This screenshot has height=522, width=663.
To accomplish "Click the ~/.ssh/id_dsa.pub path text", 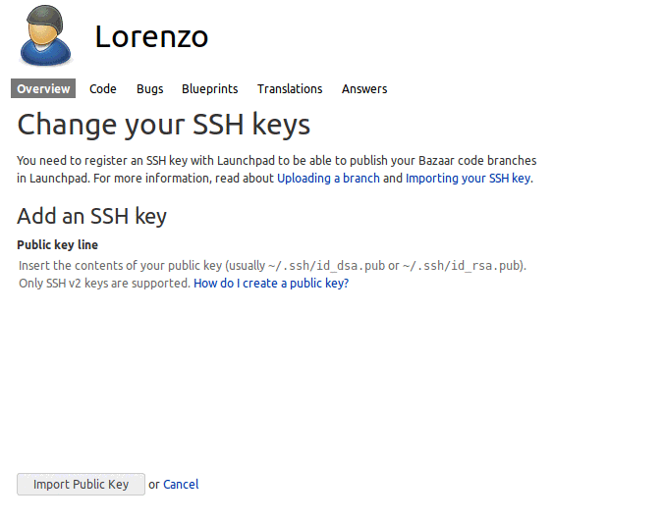I will pos(326,266).
